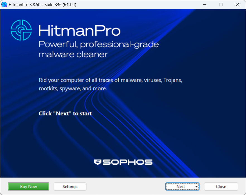Image resolution: width=246 pixels, height=195 pixels.
Task: Click the green Buy Now button
Action: coord(28,186)
